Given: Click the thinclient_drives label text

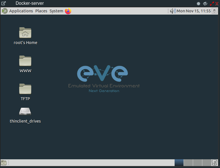Looking at the screenshot, I should coord(25,121).
